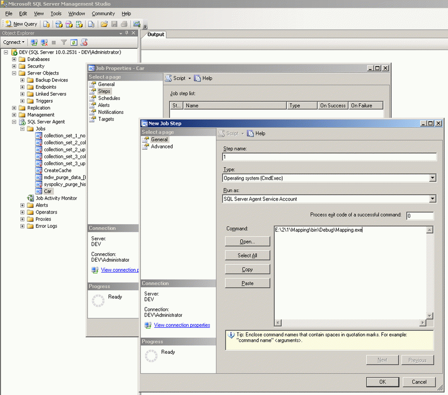Click the Filter funnel icon in Object Explorer

point(64,43)
